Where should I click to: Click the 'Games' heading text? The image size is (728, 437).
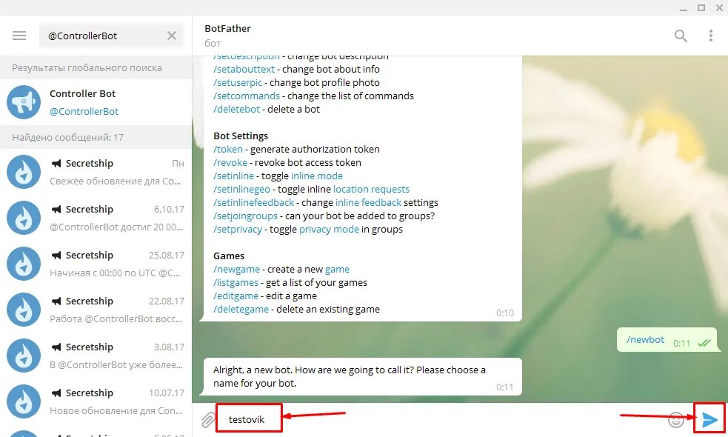[228, 256]
